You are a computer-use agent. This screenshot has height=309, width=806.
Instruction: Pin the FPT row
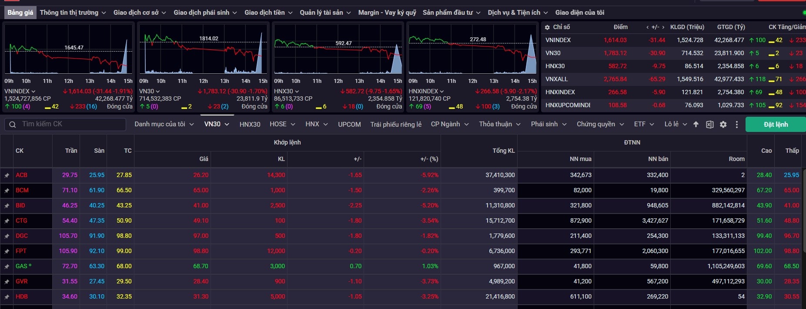pos(7,251)
